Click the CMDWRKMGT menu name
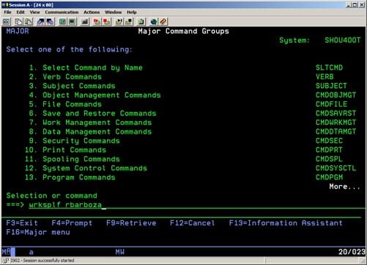 pos(336,123)
